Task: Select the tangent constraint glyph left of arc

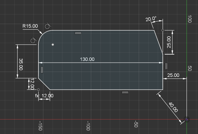Action: click(33, 40)
